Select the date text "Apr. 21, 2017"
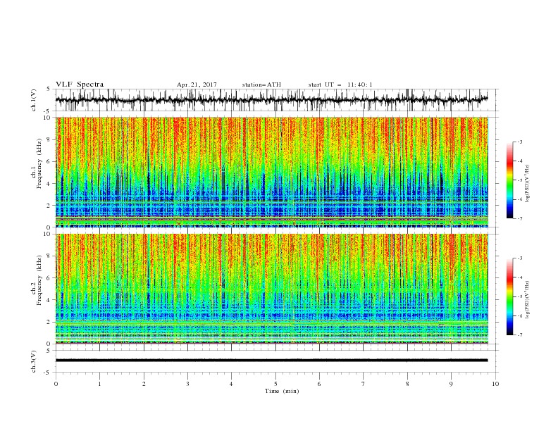 click(197, 85)
